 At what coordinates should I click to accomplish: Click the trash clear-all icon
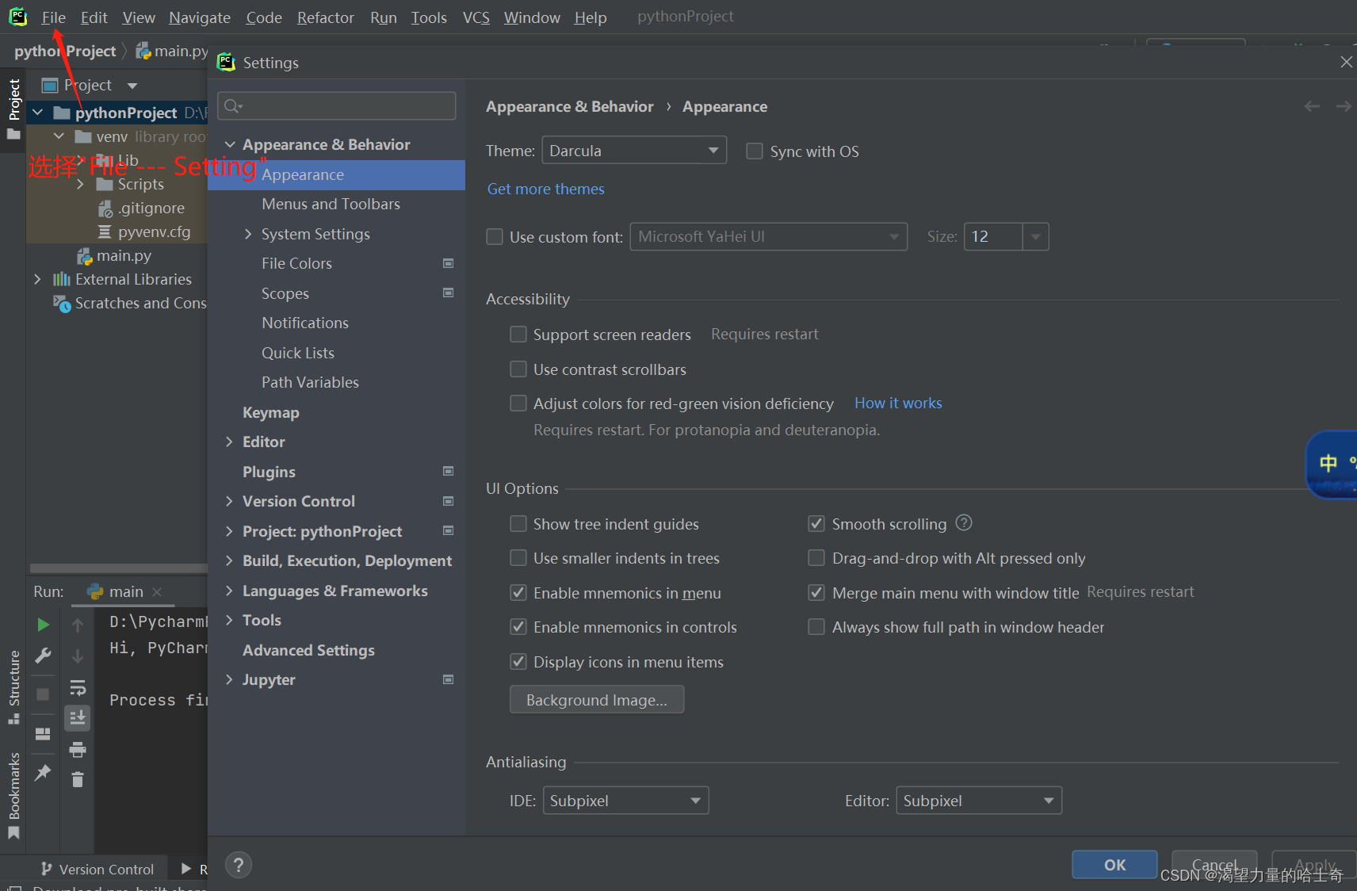tap(78, 780)
